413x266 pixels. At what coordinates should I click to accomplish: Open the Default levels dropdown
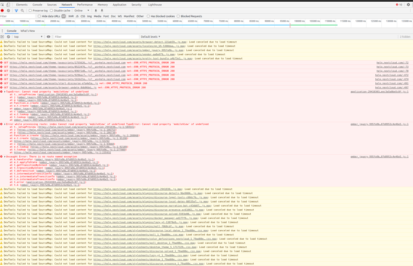tap(150, 37)
